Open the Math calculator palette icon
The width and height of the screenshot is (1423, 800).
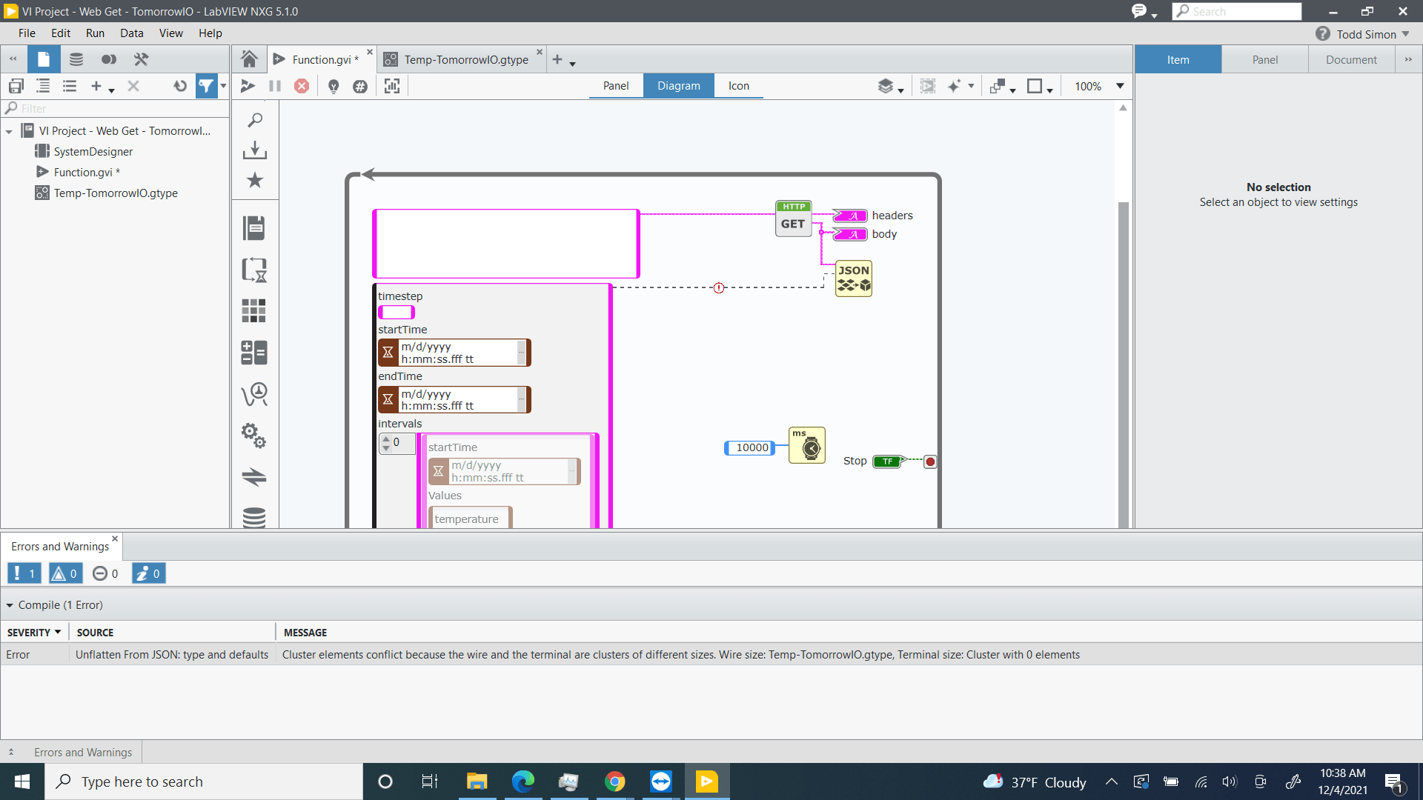pos(254,353)
